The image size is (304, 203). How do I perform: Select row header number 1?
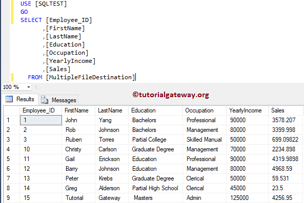(x=12, y=120)
